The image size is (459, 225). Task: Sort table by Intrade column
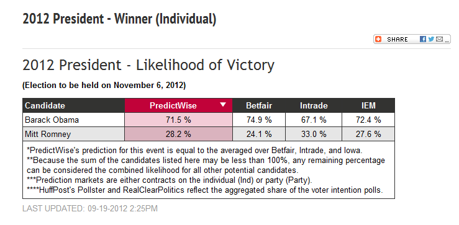point(314,105)
